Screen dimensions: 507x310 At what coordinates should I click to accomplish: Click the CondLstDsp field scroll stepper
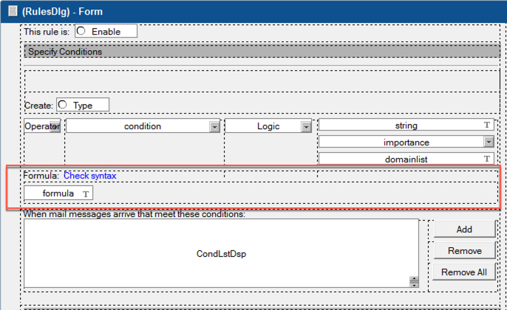click(x=414, y=282)
